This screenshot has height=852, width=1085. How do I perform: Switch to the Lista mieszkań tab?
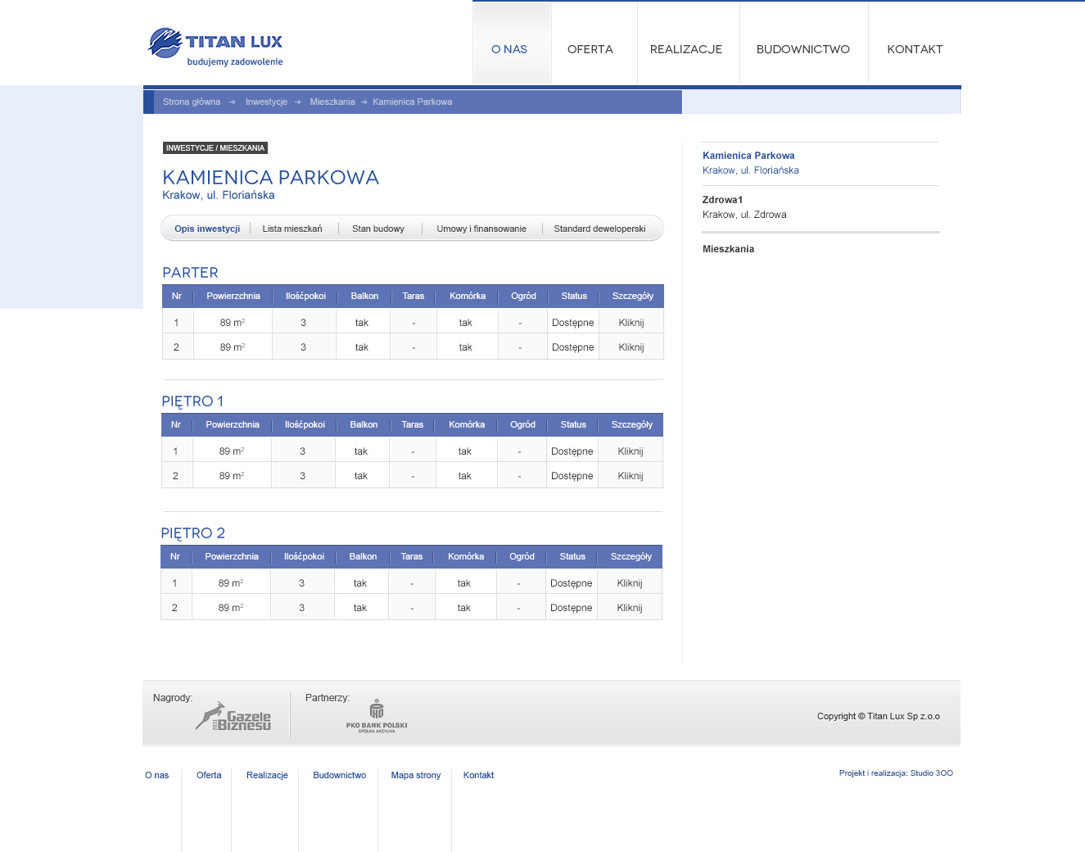(x=292, y=229)
